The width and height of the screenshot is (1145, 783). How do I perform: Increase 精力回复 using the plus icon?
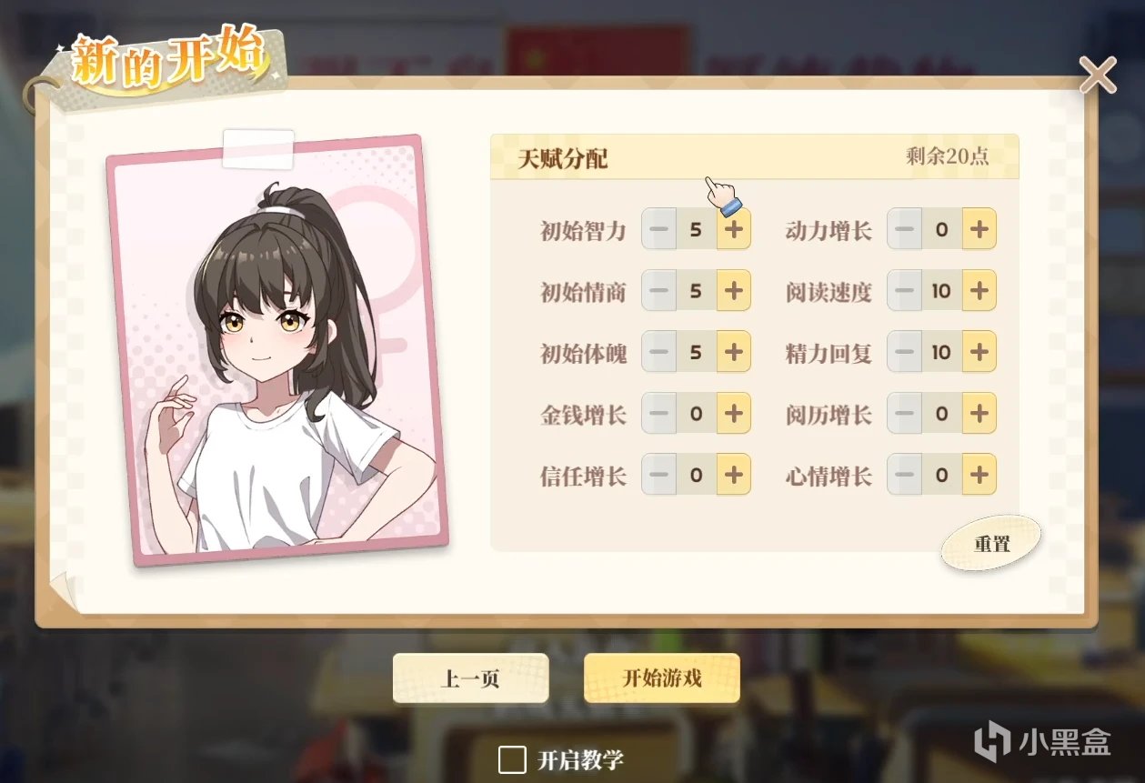(x=979, y=352)
